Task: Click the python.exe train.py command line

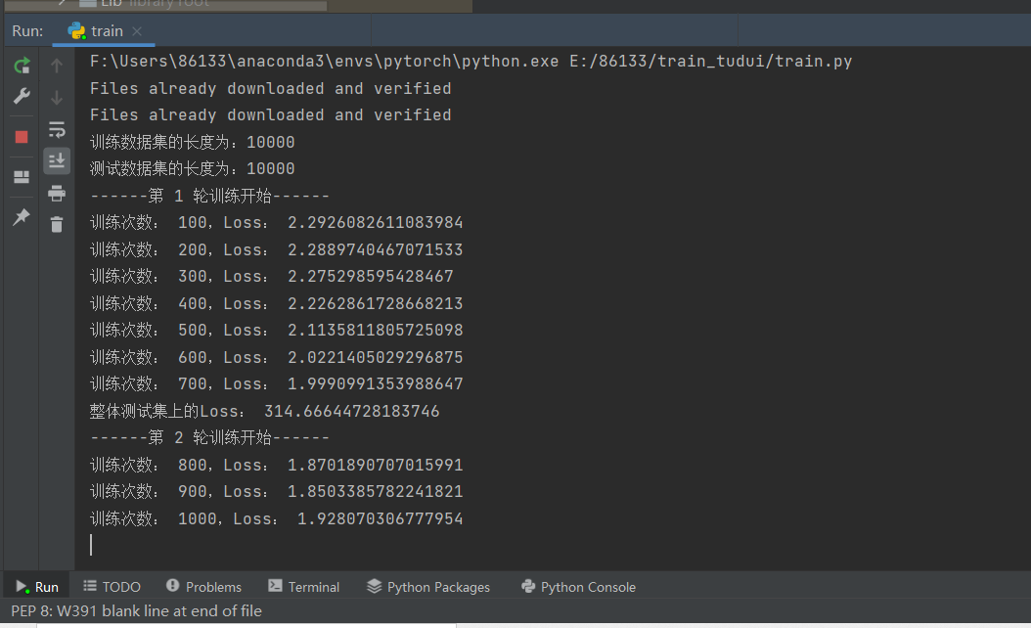Action: (471, 62)
